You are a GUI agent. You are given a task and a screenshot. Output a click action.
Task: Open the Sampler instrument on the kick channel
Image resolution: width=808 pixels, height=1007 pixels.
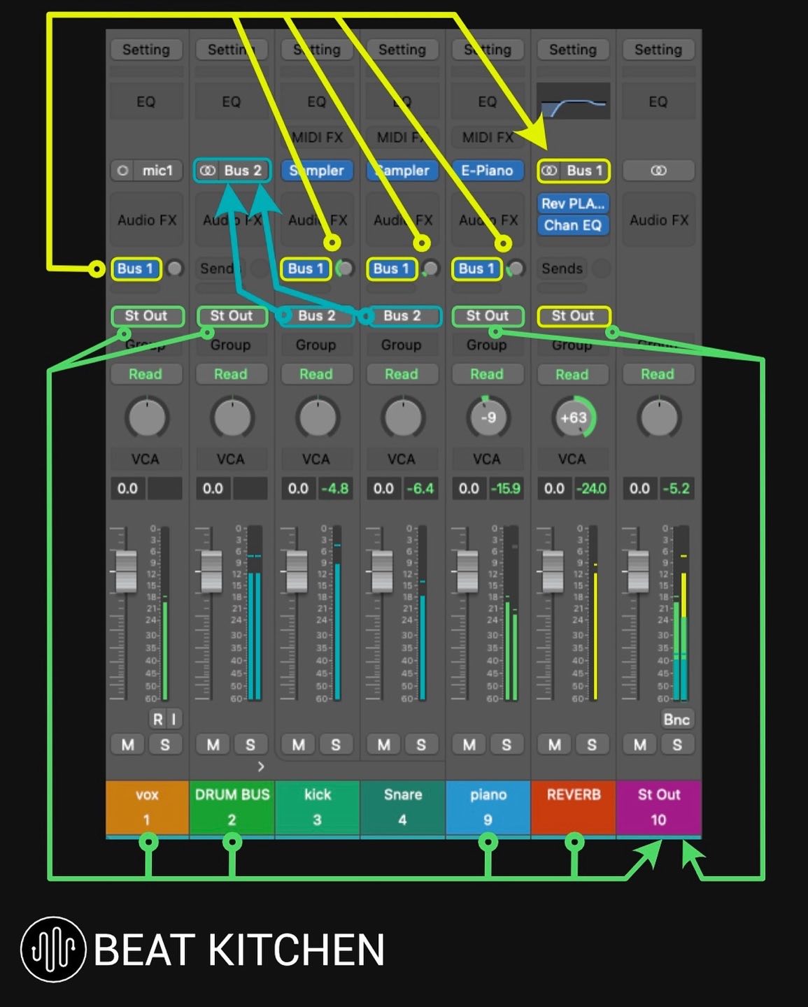click(316, 170)
